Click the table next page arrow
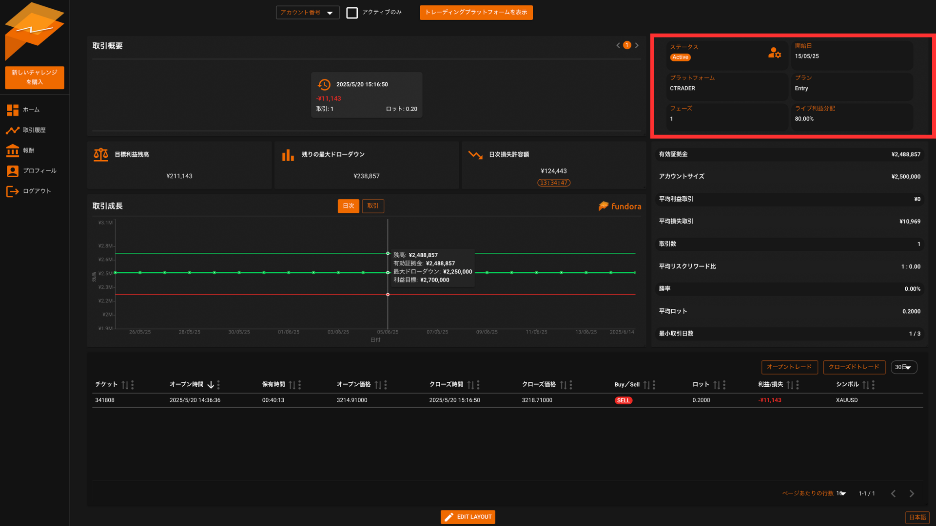 coord(912,494)
